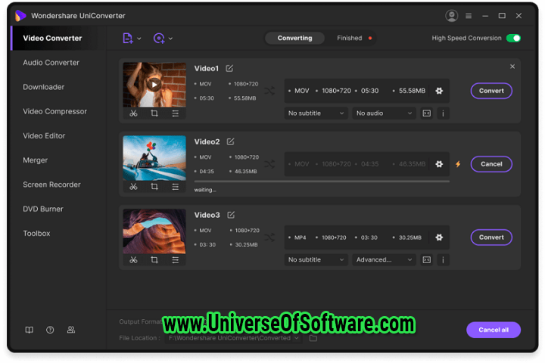Open output settings gear for Video2

[x=439, y=164]
